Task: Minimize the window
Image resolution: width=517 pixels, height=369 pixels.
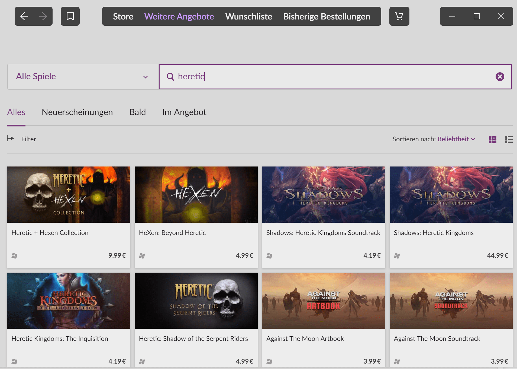Action: coord(452,16)
